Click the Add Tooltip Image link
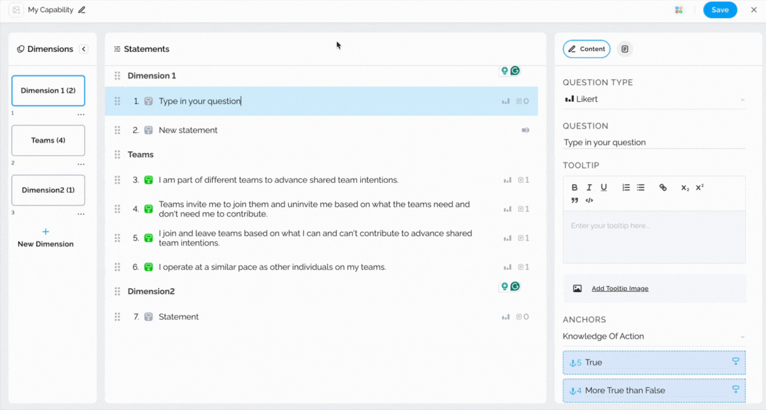The height and width of the screenshot is (410, 766). [x=619, y=289]
